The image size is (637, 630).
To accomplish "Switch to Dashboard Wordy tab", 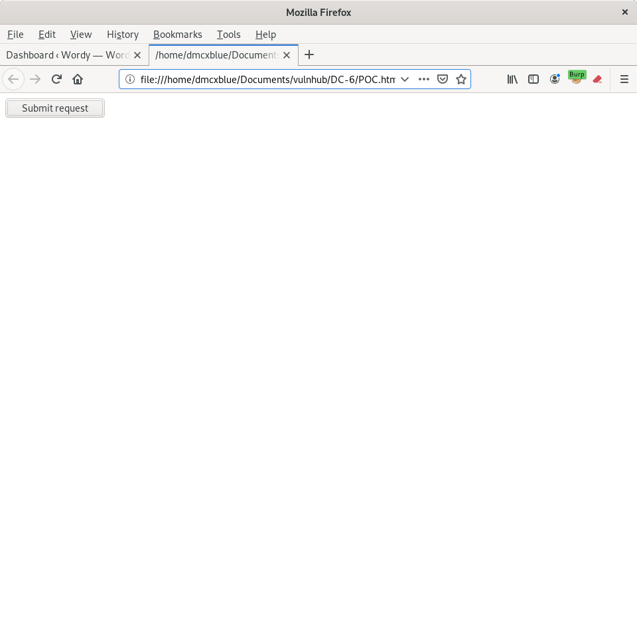I will tap(66, 55).
